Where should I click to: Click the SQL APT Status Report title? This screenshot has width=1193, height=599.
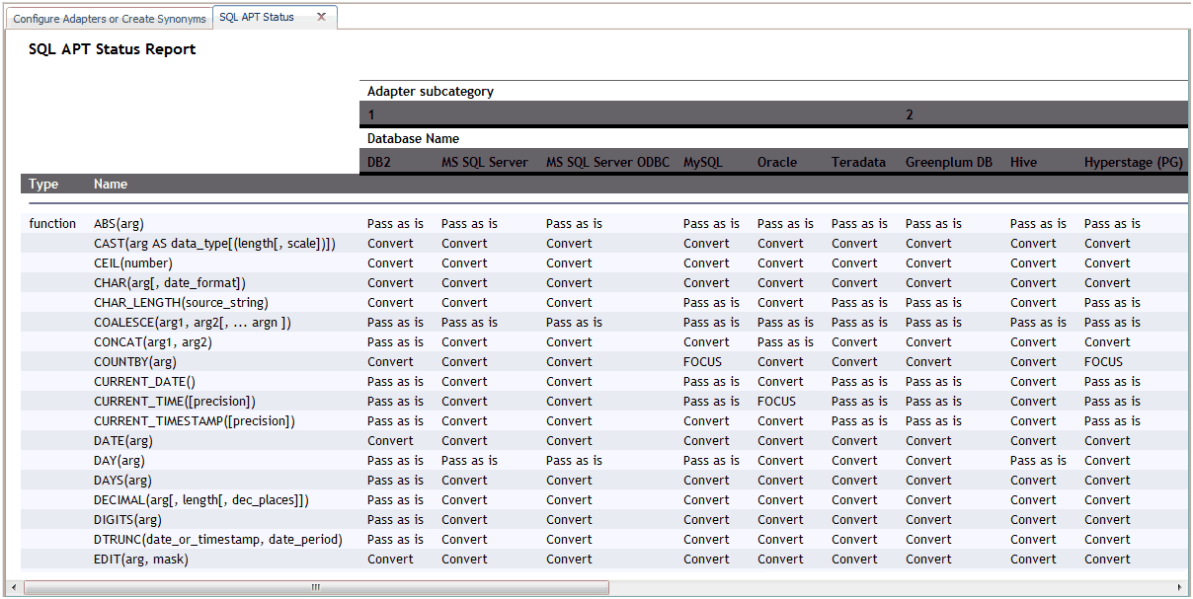[x=112, y=49]
